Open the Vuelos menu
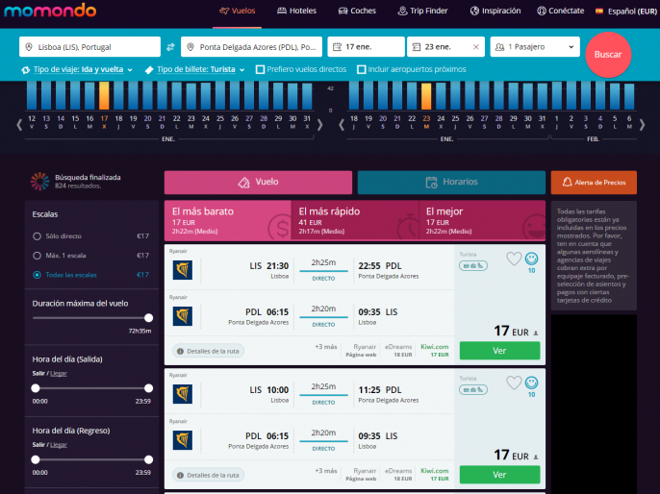Screen dimensions: 660x494 (x=238, y=11)
